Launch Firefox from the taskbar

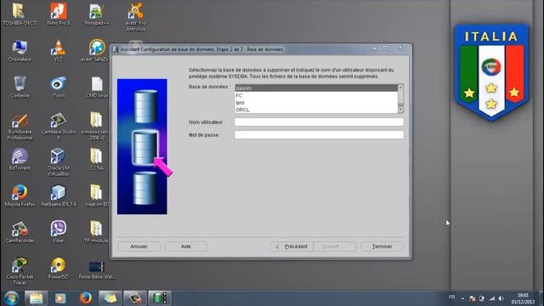click(85, 298)
